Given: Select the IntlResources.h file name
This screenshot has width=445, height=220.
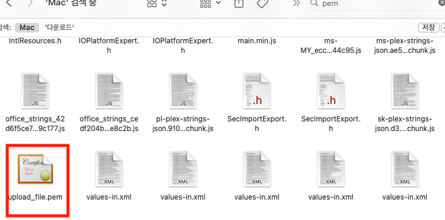Looking at the screenshot, I should pyautogui.click(x=35, y=41).
